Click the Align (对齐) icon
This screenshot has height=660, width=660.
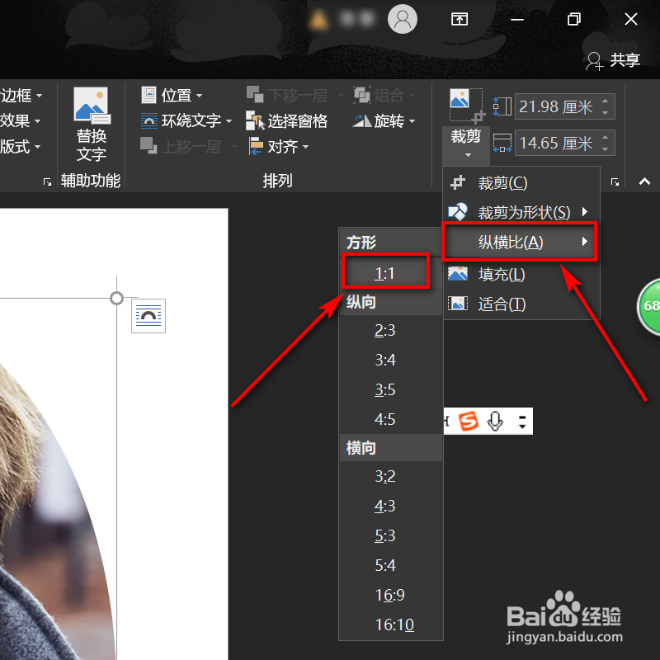click(x=256, y=147)
